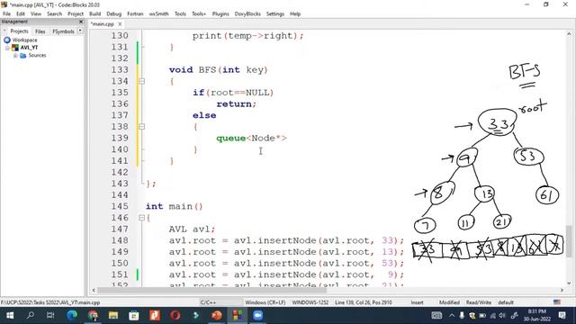Screen dimensions: 576x324
Task: Open the Edit menu
Action: click(21, 13)
